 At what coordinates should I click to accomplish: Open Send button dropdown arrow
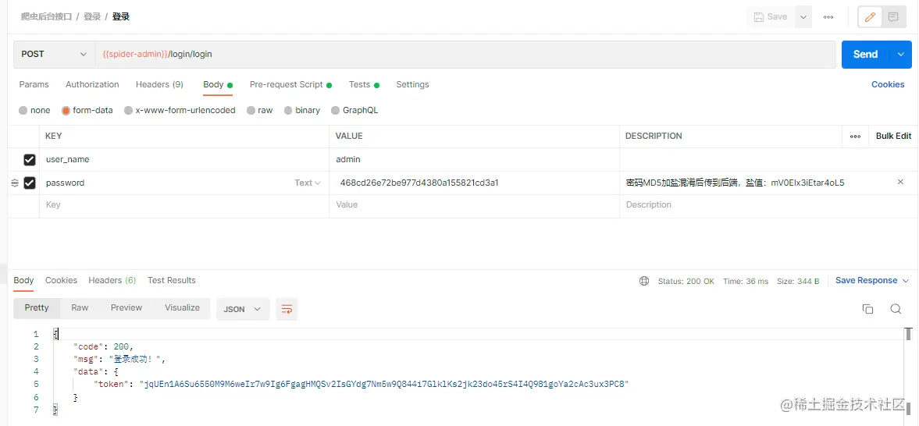901,54
